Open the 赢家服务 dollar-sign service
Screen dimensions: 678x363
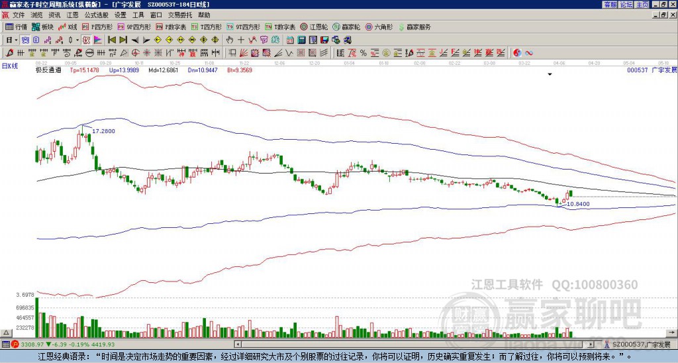coord(414,27)
